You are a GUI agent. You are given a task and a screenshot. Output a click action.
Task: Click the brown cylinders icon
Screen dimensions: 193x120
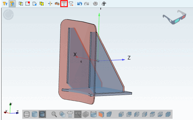coord(57,4)
